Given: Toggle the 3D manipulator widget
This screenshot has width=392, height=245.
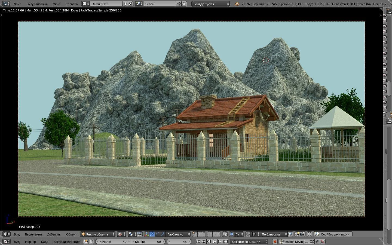Looking at the screenshot, I should 146,234.
